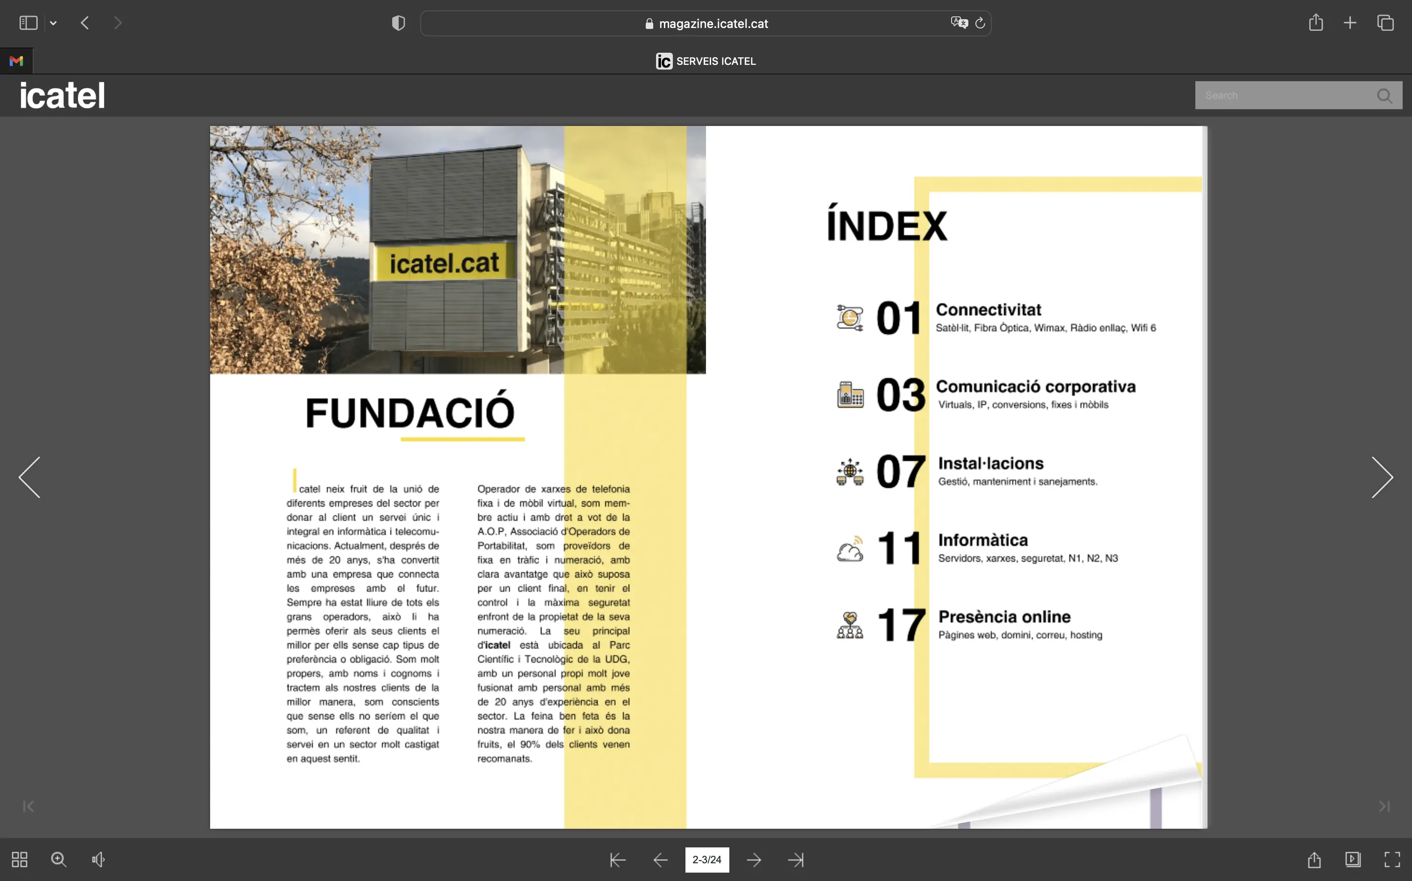This screenshot has height=881, width=1412.
Task: Activate the zoom in magnifier
Action: coord(58,860)
